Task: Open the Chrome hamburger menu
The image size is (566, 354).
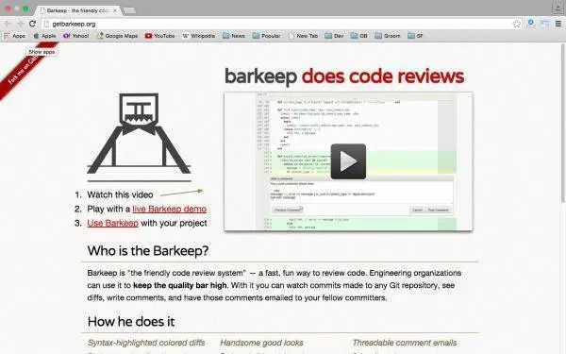Action: click(x=558, y=24)
